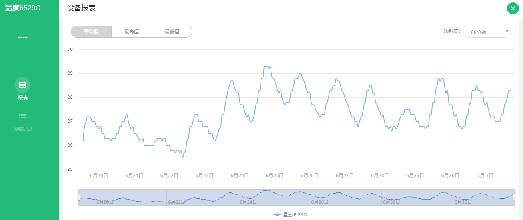
Task: Click the 报表 label in sidebar
Action: [x=22, y=98]
